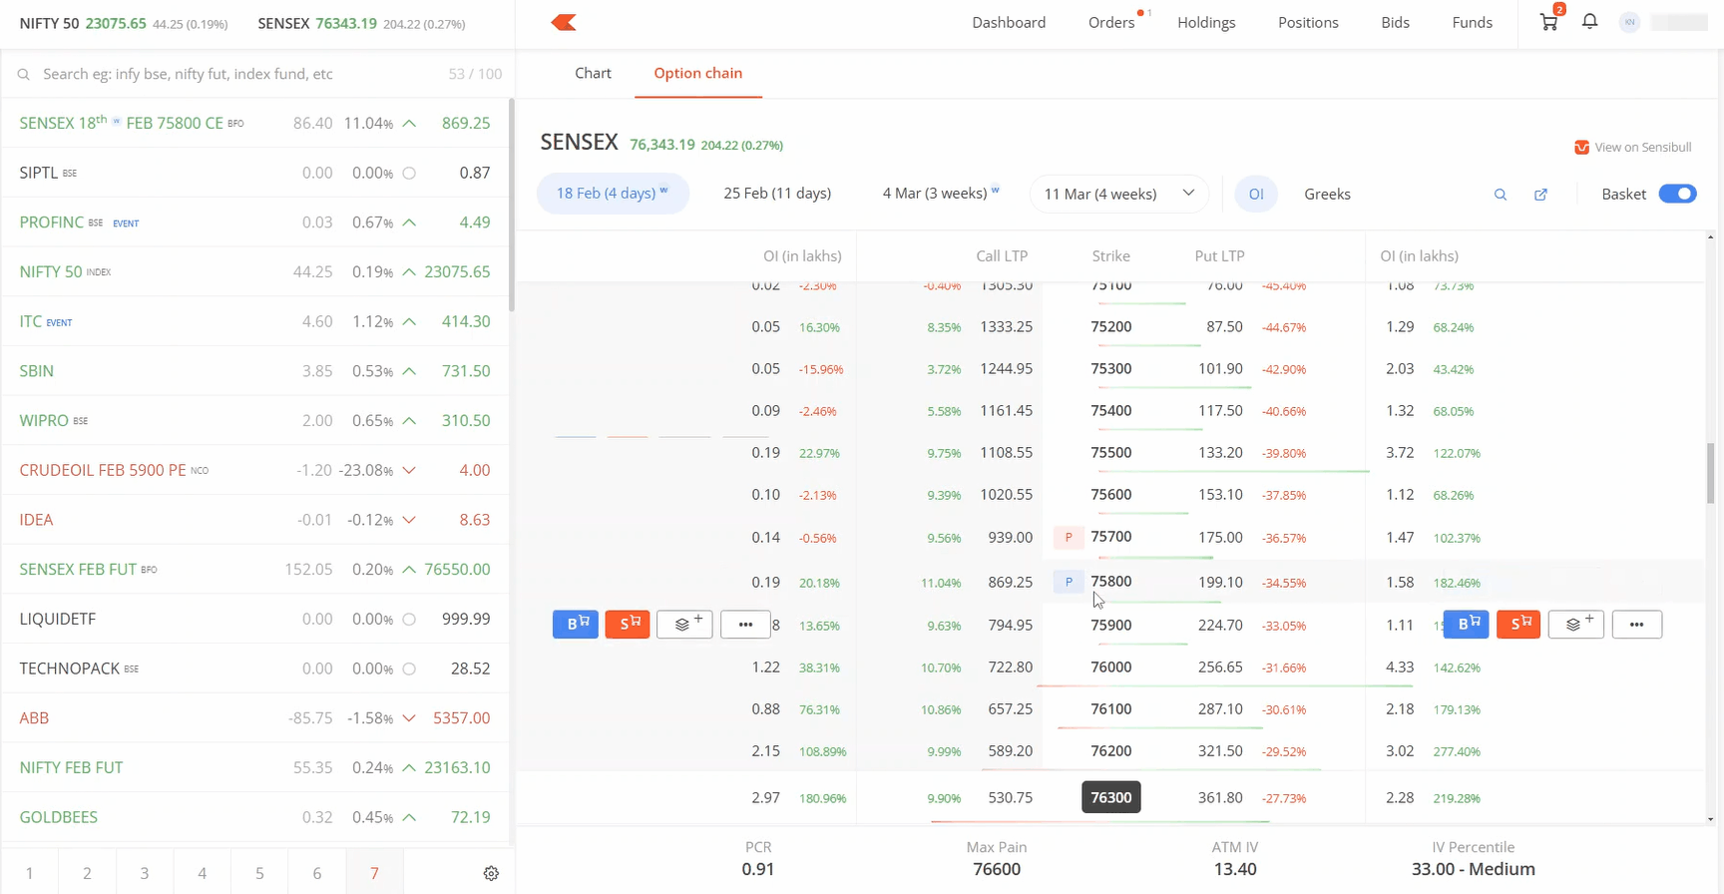Click the search magnifier in watchlist
This screenshot has width=1724, height=894.
tap(24, 75)
